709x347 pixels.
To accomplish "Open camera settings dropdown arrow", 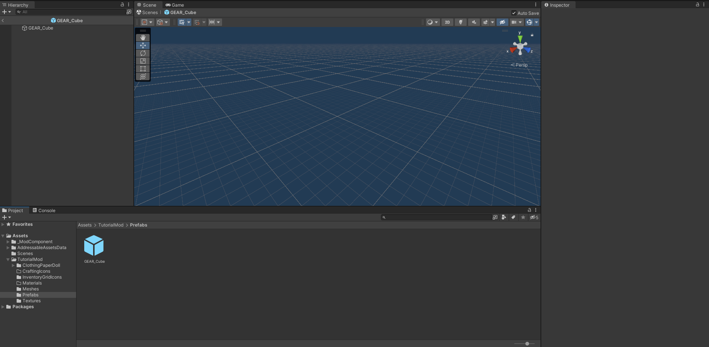I will click(520, 22).
